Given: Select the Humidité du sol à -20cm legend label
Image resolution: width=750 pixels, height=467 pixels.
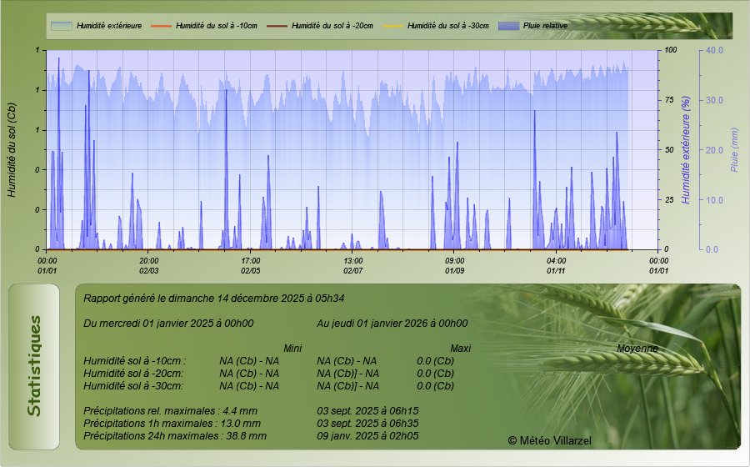Looking at the screenshot, I should pos(332,27).
